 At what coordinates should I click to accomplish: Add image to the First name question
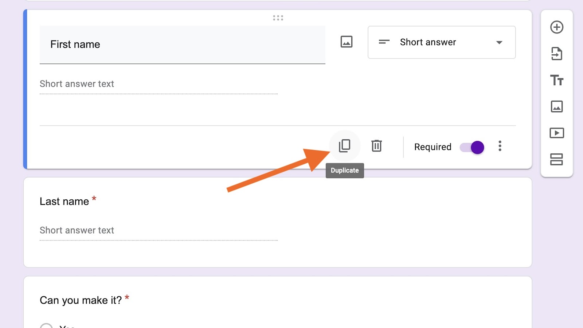pyautogui.click(x=346, y=42)
